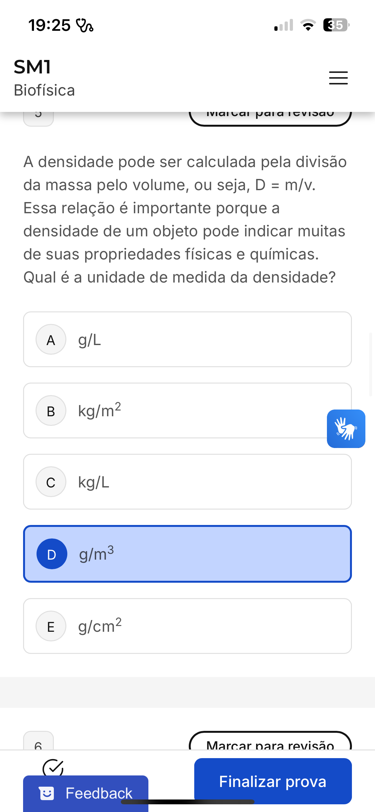Click the page scrollbar on right edge
The image size is (375, 812).
click(371, 364)
